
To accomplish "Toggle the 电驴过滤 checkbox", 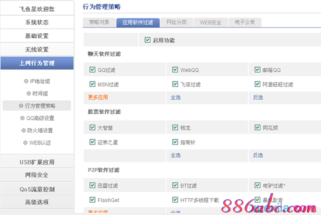I will coord(257,185).
